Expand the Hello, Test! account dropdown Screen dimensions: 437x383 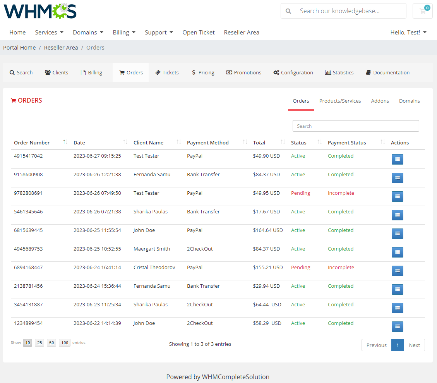[x=408, y=32]
